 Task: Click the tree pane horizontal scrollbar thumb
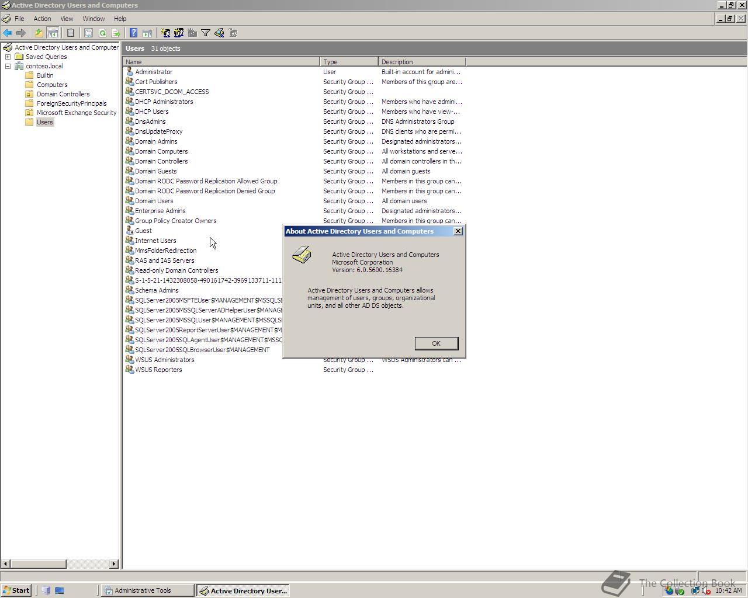38,564
